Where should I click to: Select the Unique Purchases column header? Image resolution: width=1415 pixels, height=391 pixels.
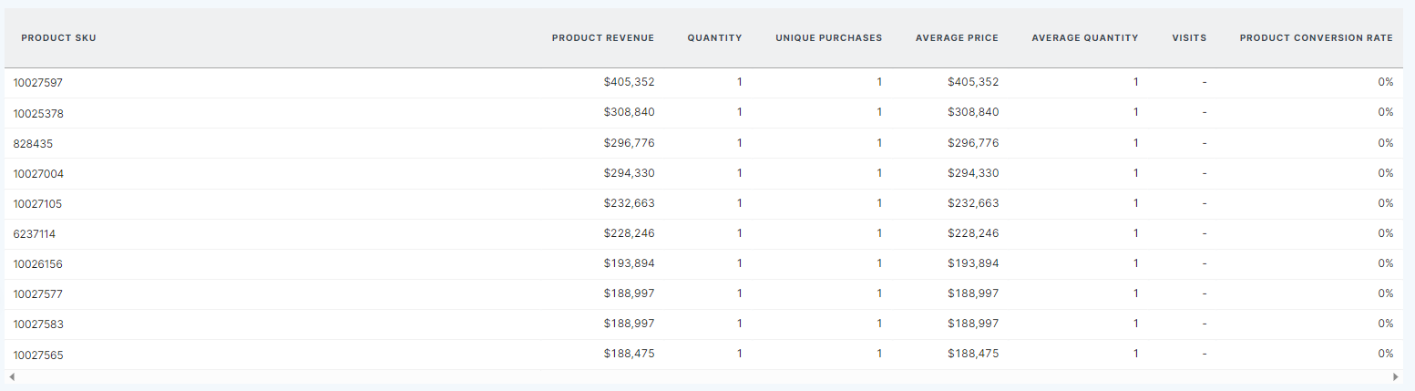[828, 38]
